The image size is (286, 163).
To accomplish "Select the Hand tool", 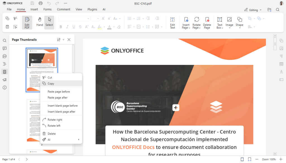I will click(x=39, y=22).
